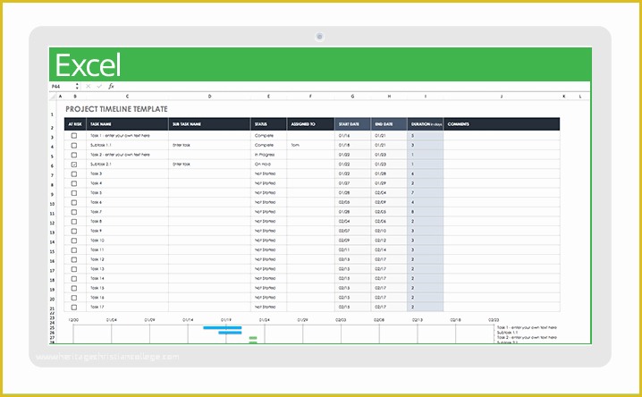Click the STATUS header cell
Image resolution: width=642 pixels, height=397 pixels.
[268, 124]
